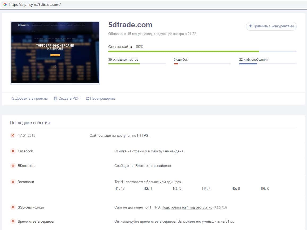Click red X icon beside Время ответа сервера
The height and width of the screenshot is (230, 307).
coord(13,221)
